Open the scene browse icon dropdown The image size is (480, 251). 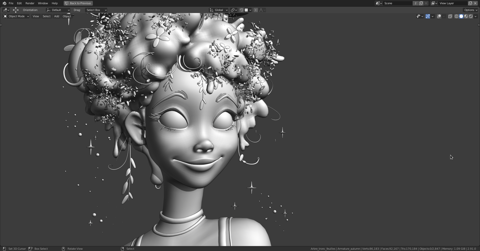379,3
